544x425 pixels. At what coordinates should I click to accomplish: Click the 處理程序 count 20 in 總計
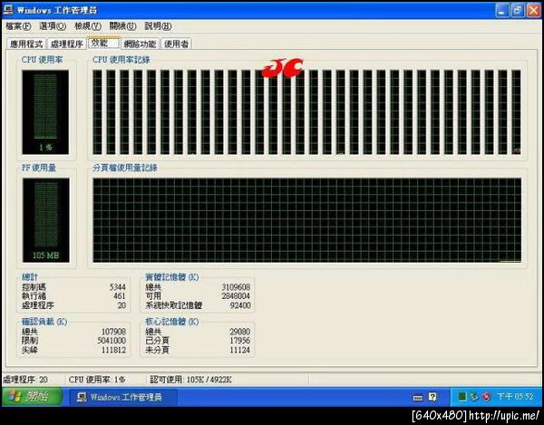tap(121, 305)
